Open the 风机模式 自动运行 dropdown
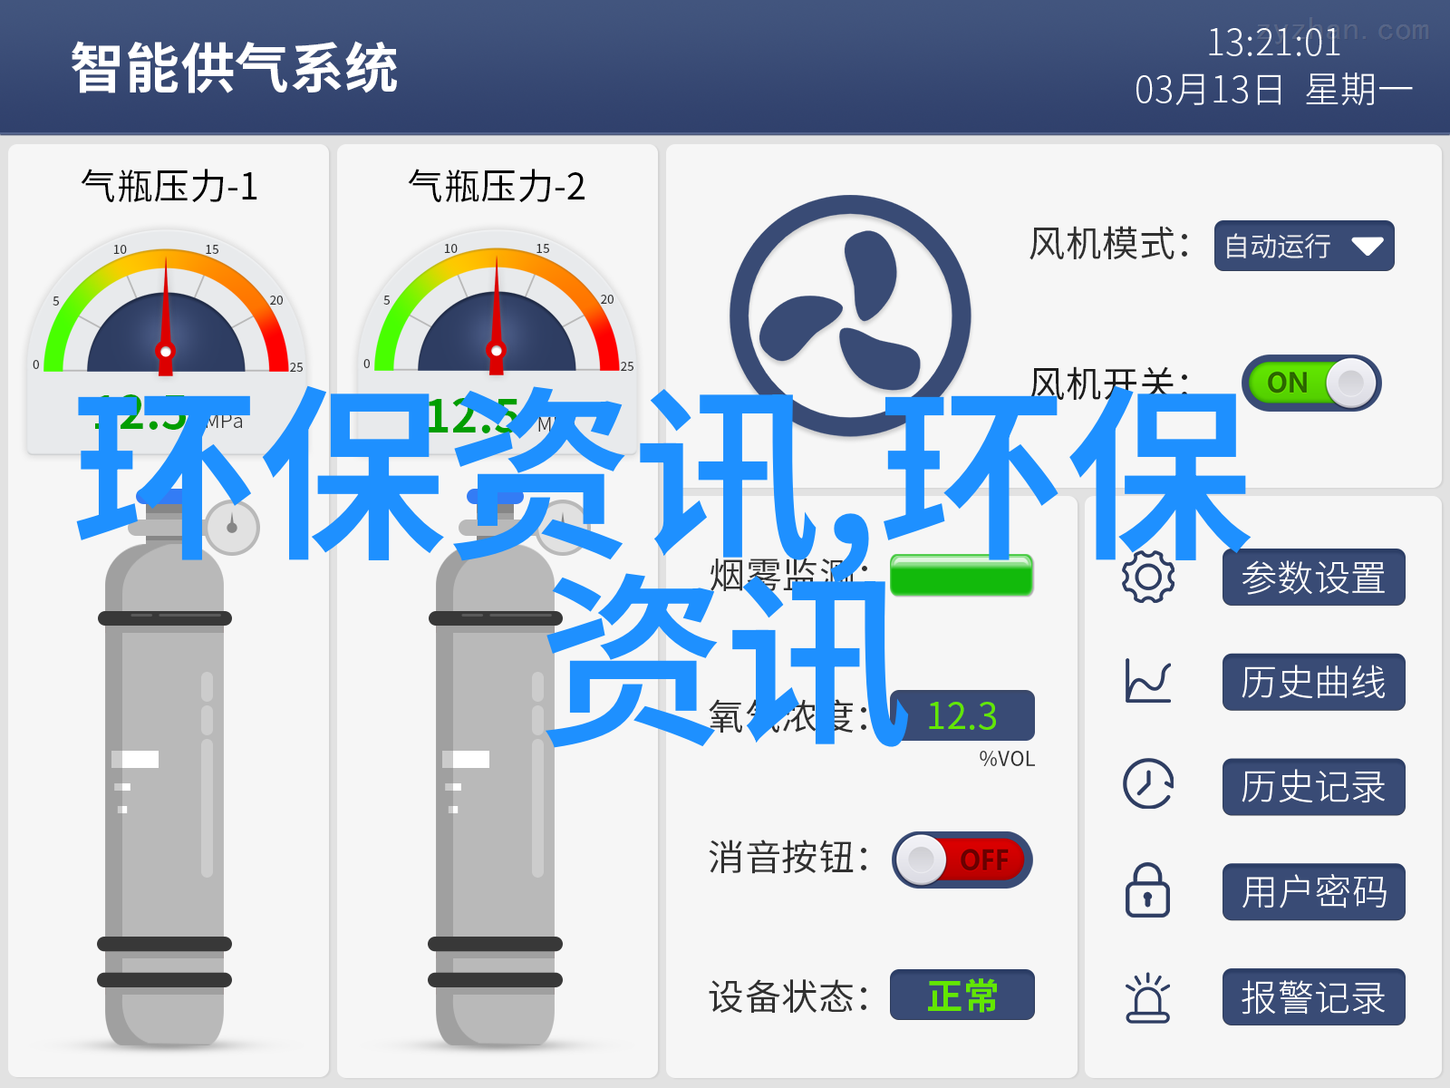The width and height of the screenshot is (1450, 1088). point(1304,246)
